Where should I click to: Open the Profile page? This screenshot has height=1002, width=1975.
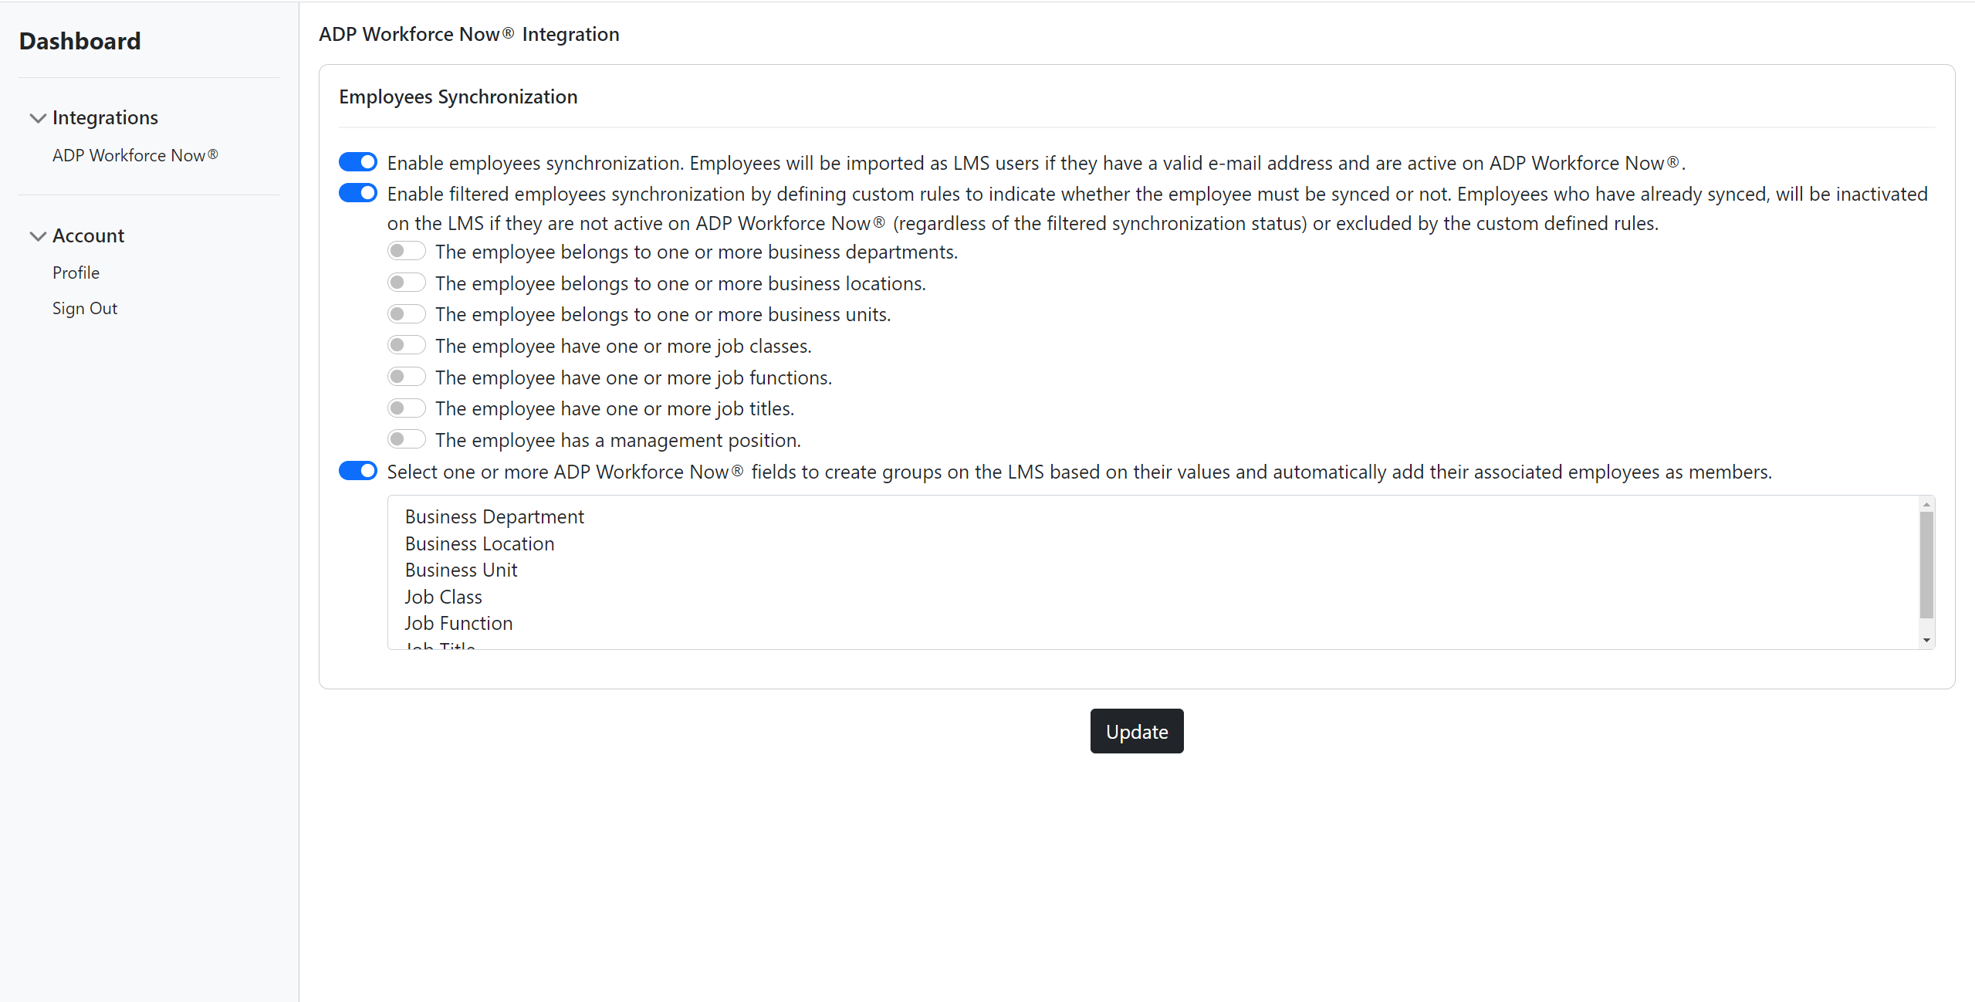(76, 273)
